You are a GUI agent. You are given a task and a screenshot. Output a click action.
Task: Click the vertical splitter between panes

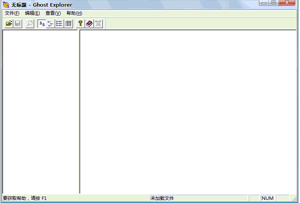pyautogui.click(x=79, y=112)
